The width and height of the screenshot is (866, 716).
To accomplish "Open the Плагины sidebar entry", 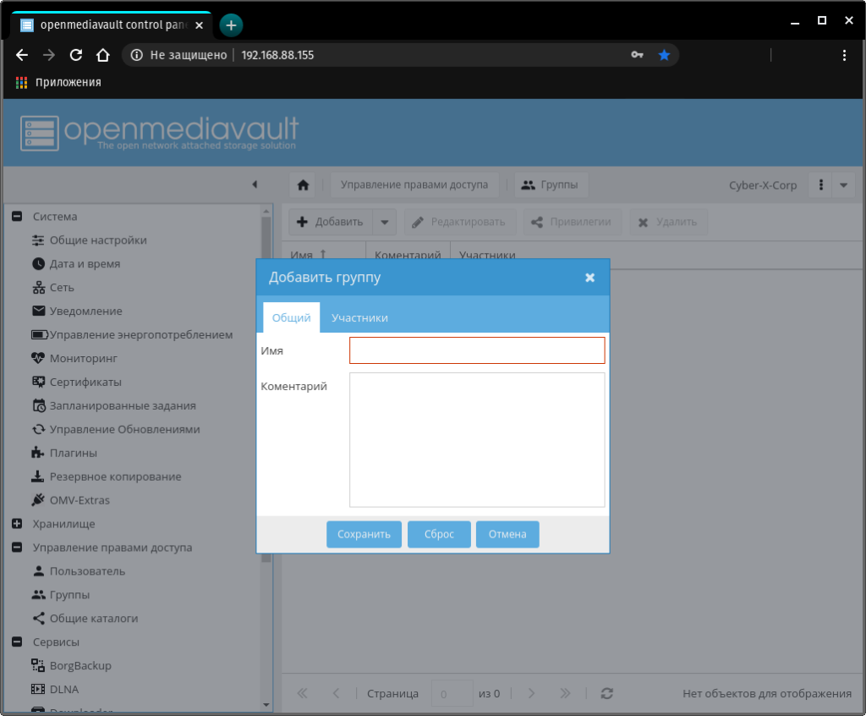I will click(x=73, y=453).
